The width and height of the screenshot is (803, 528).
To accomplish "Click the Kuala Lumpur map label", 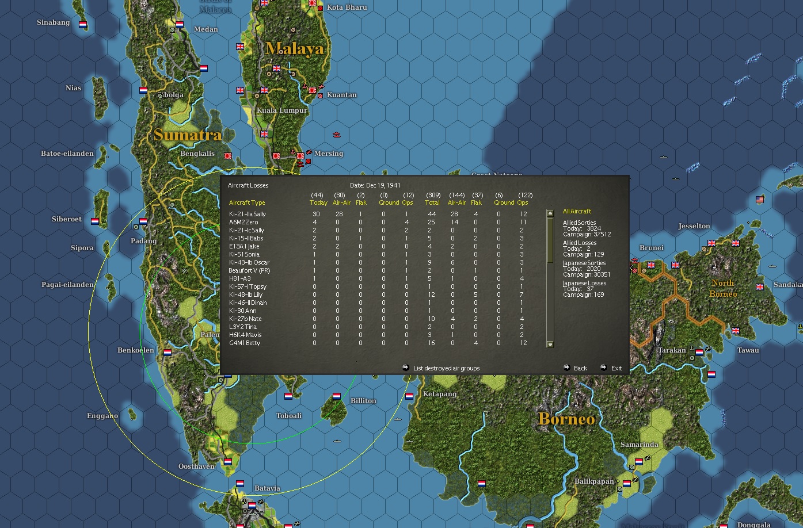I will pyautogui.click(x=281, y=110).
